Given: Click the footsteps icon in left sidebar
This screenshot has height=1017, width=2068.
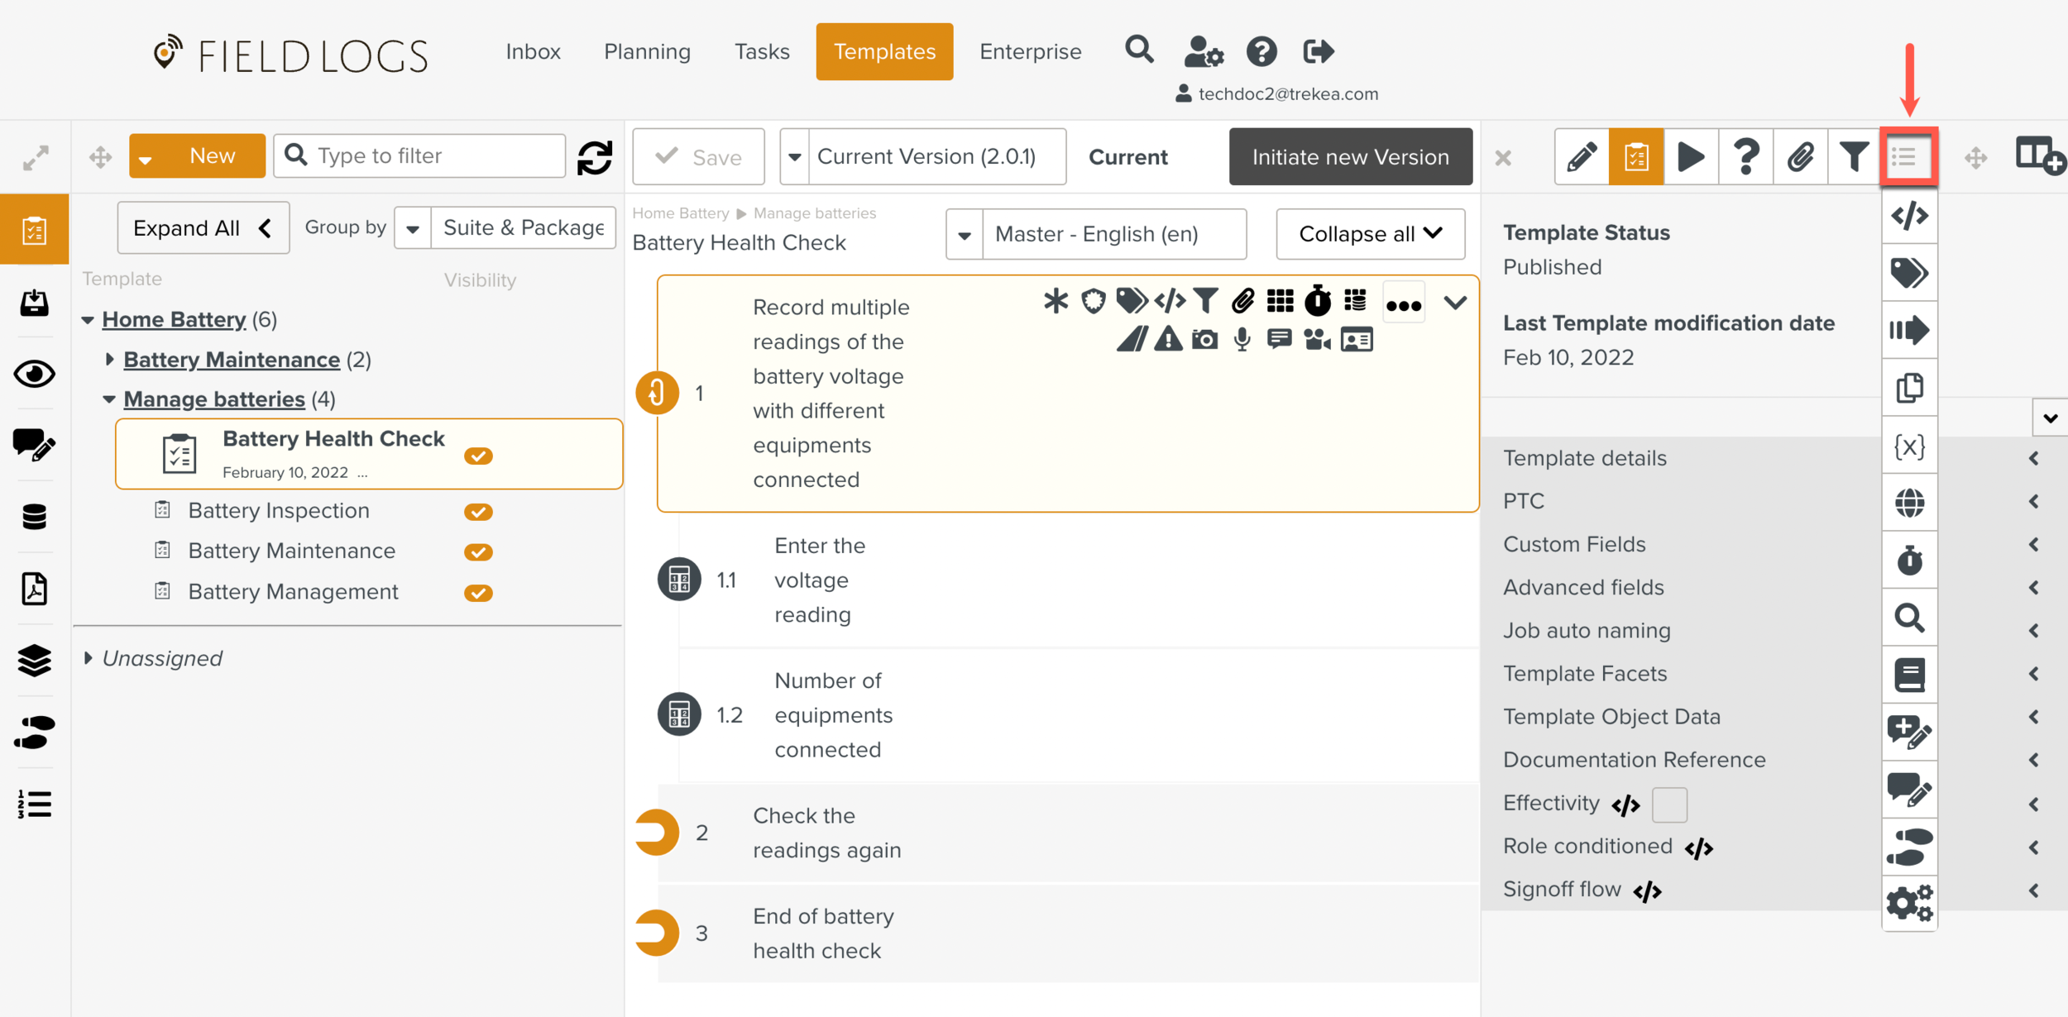Looking at the screenshot, I should [35, 733].
